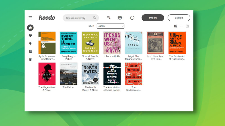This screenshot has width=225, height=126.
Task: Click the Backup button
Action: click(x=179, y=18)
